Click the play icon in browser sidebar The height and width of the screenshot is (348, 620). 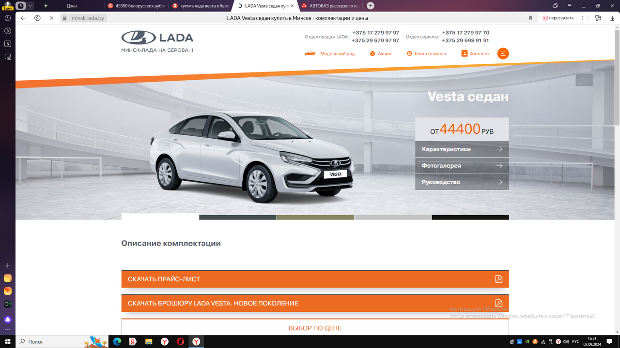tap(8, 31)
